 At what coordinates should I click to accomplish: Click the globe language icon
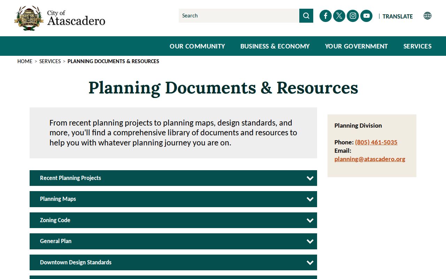428,16
